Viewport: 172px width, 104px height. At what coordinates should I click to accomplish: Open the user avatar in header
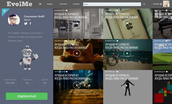pos(166,4)
